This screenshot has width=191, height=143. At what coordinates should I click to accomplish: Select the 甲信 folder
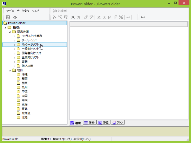24,91
